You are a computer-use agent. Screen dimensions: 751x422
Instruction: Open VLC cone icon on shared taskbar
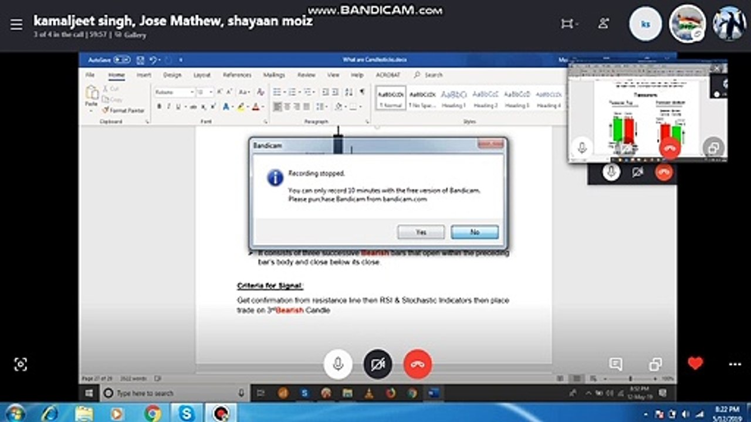[x=370, y=393]
